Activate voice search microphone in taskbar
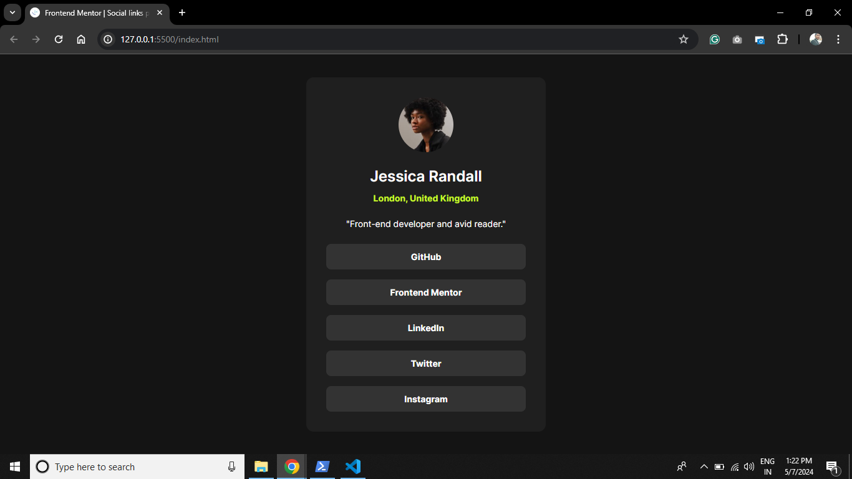 231,467
